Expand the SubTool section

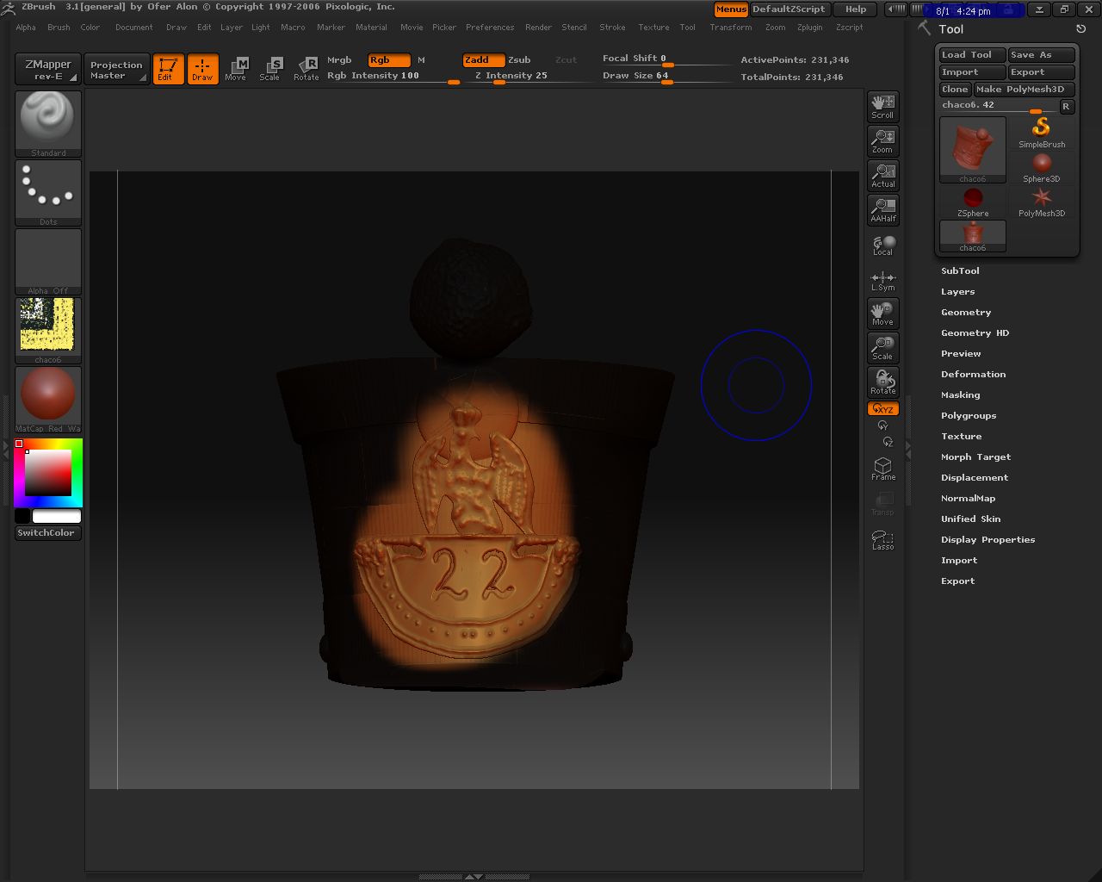coord(960,270)
